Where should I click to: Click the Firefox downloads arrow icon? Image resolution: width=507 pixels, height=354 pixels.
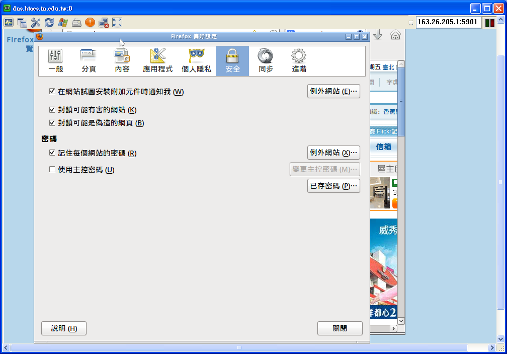tap(378, 35)
